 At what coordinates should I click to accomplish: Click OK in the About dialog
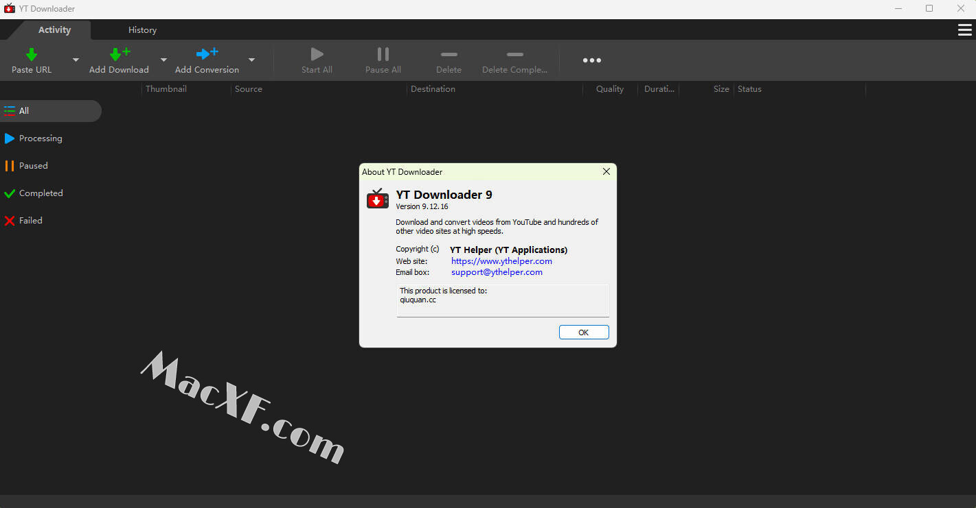584,332
